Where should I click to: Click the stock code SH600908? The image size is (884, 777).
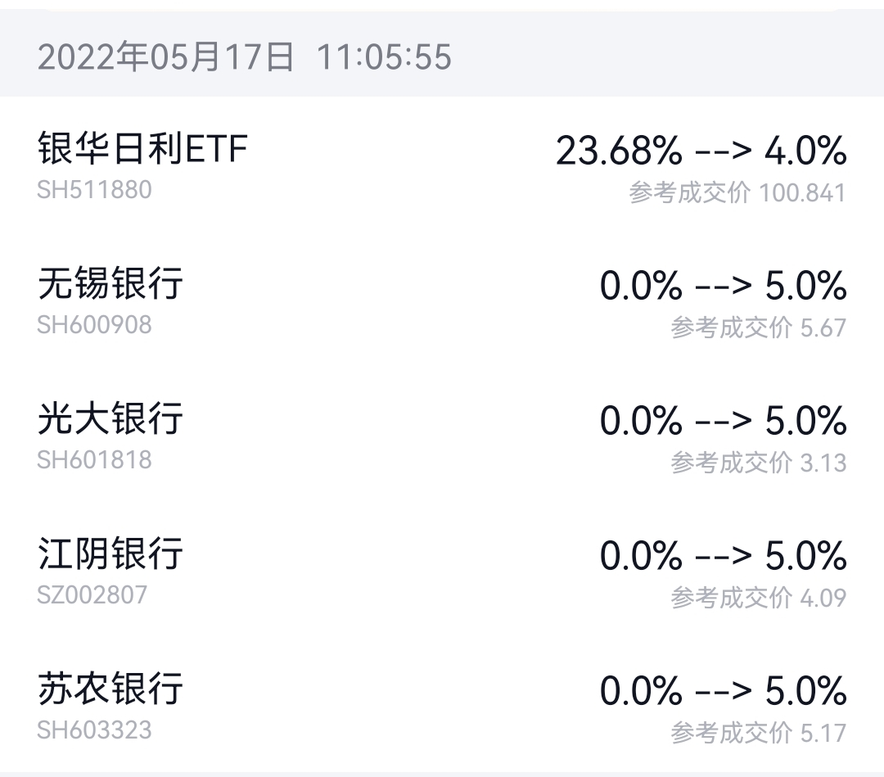[94, 325]
